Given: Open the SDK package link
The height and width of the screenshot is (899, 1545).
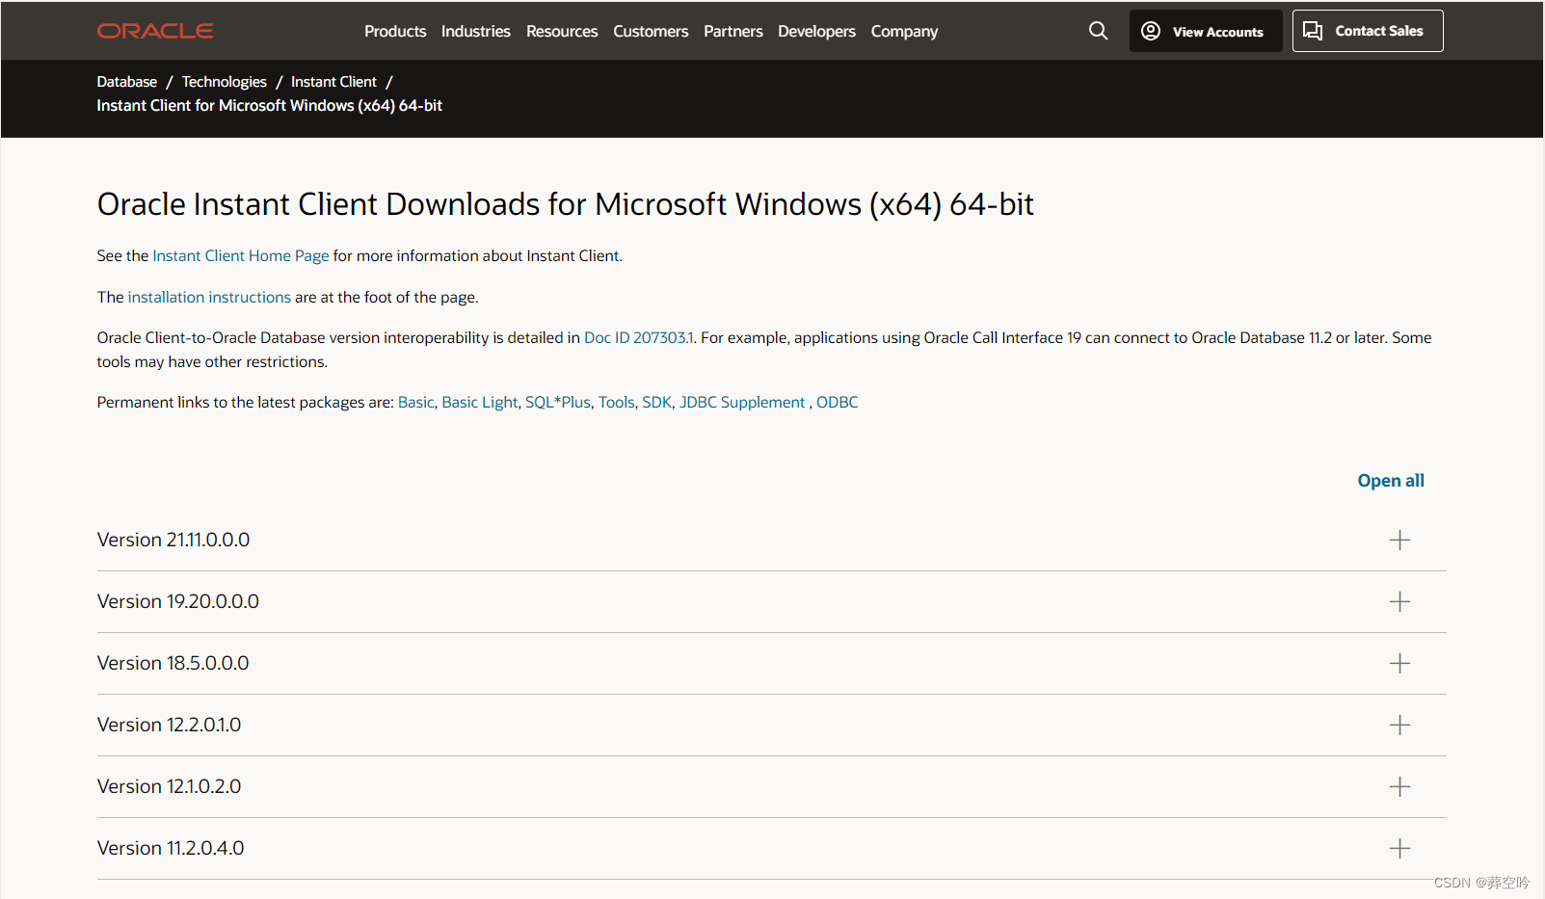Looking at the screenshot, I should click(x=656, y=402).
